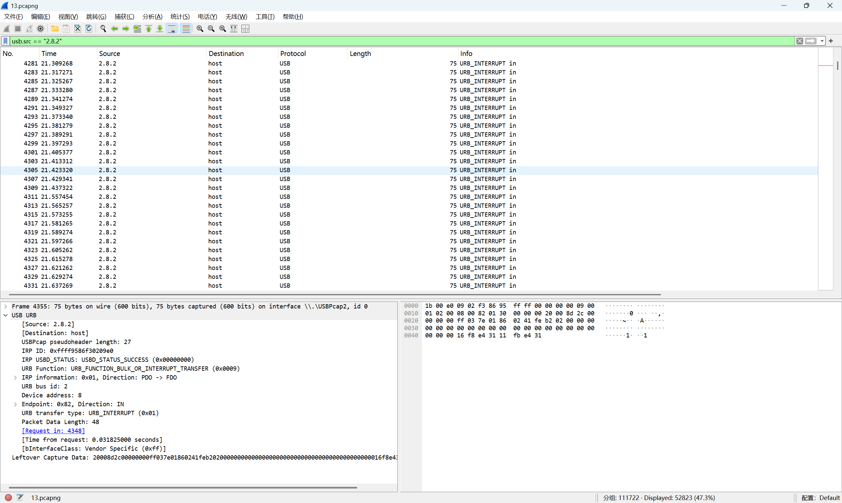
Task: Sort by the Destination column header
Action: (242, 54)
